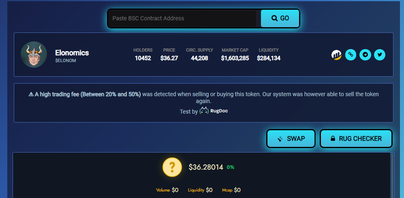Screen dimensions: 404x198
Task: Click the warning triangle icon
Action: point(31,95)
